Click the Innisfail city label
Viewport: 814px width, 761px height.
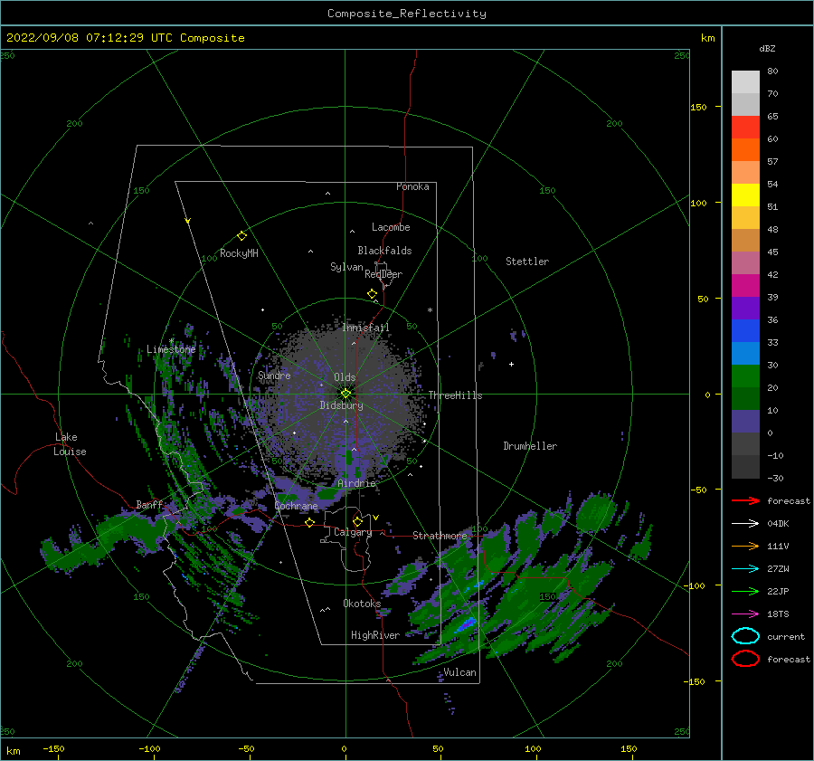click(x=365, y=328)
